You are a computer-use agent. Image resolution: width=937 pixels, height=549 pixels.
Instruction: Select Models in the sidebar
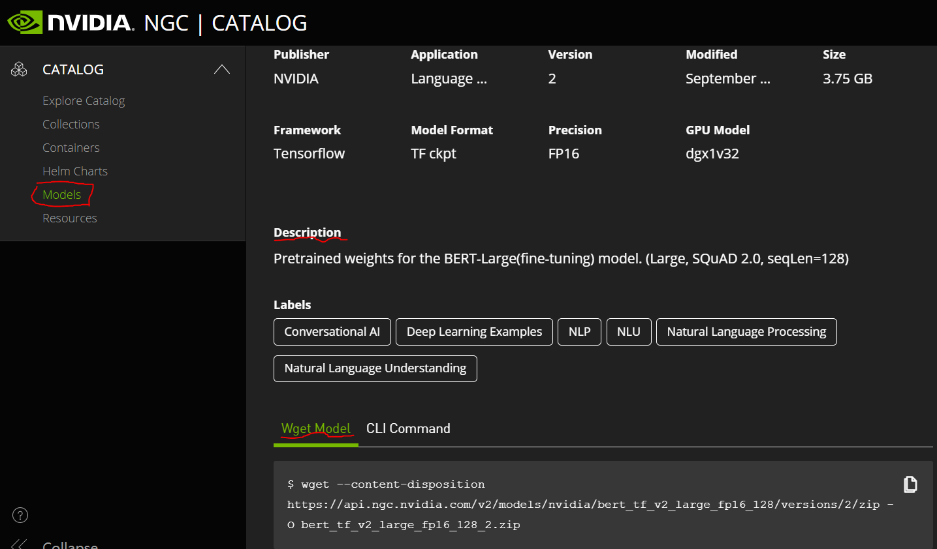pyautogui.click(x=62, y=194)
